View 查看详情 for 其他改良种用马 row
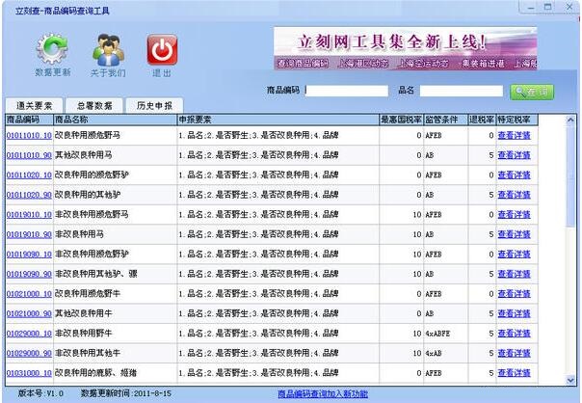Image resolution: width=582 pixels, height=403 pixels. [515, 155]
